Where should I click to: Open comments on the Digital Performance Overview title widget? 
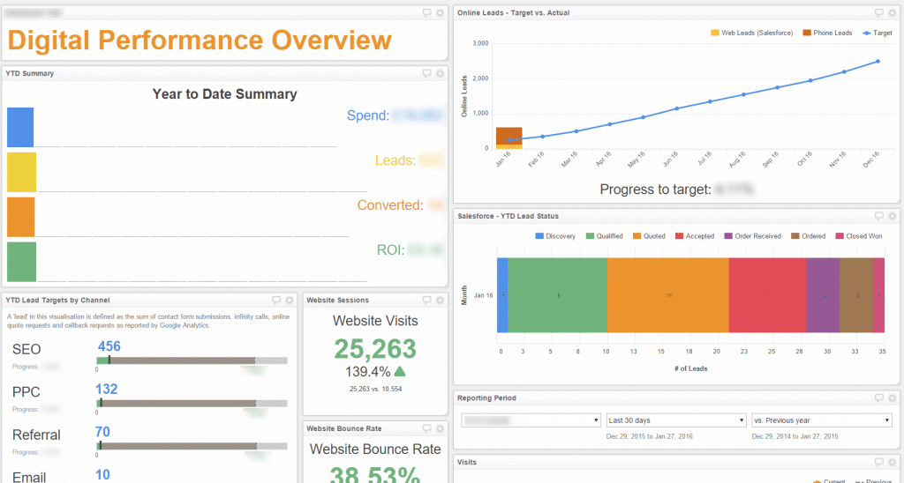[x=426, y=12]
